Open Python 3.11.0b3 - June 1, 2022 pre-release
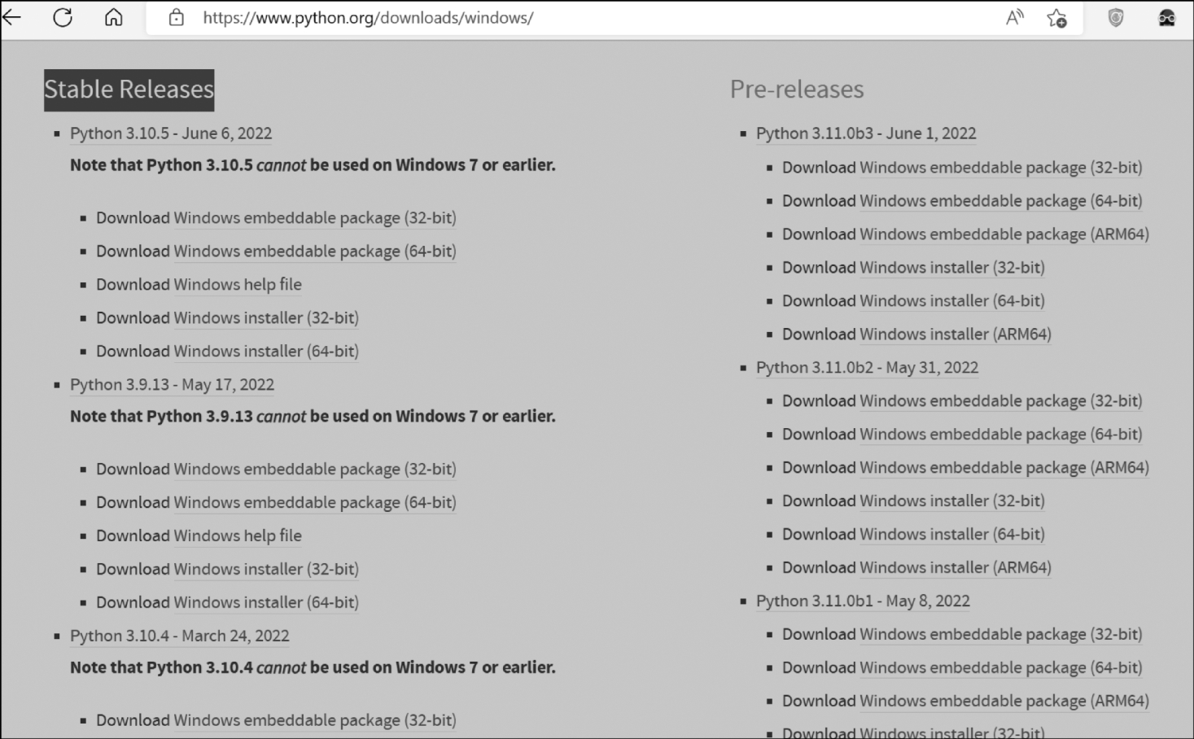Image resolution: width=1194 pixels, height=739 pixels. pos(866,133)
